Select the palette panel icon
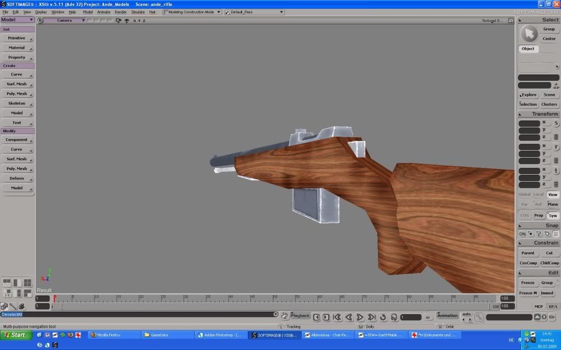 (21, 306)
